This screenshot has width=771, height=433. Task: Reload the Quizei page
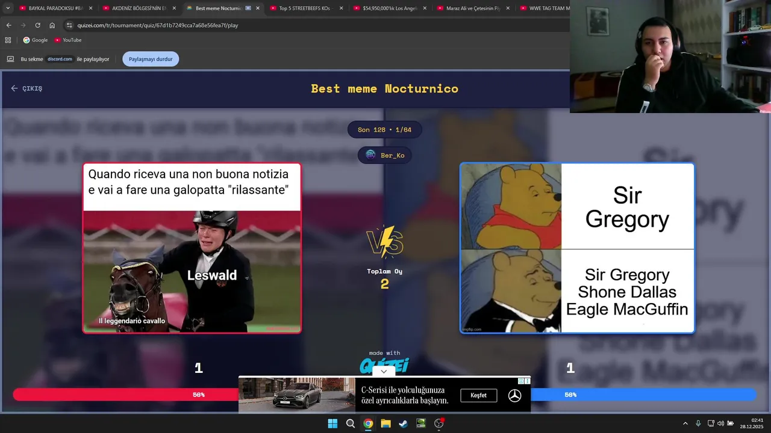pyautogui.click(x=37, y=25)
